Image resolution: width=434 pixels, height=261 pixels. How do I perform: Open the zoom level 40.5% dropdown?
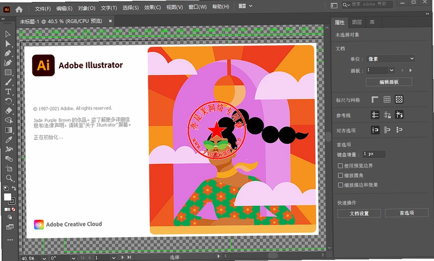[x=44, y=258]
